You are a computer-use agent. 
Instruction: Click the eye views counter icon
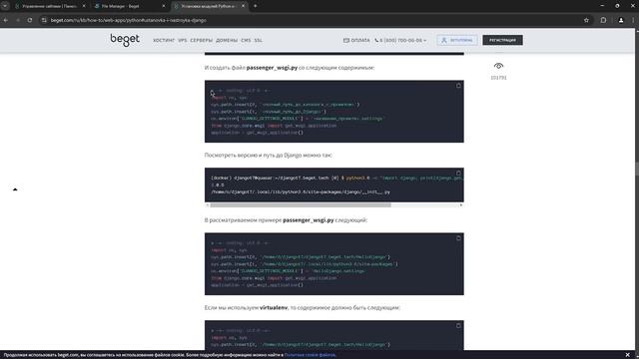pyautogui.click(x=498, y=66)
